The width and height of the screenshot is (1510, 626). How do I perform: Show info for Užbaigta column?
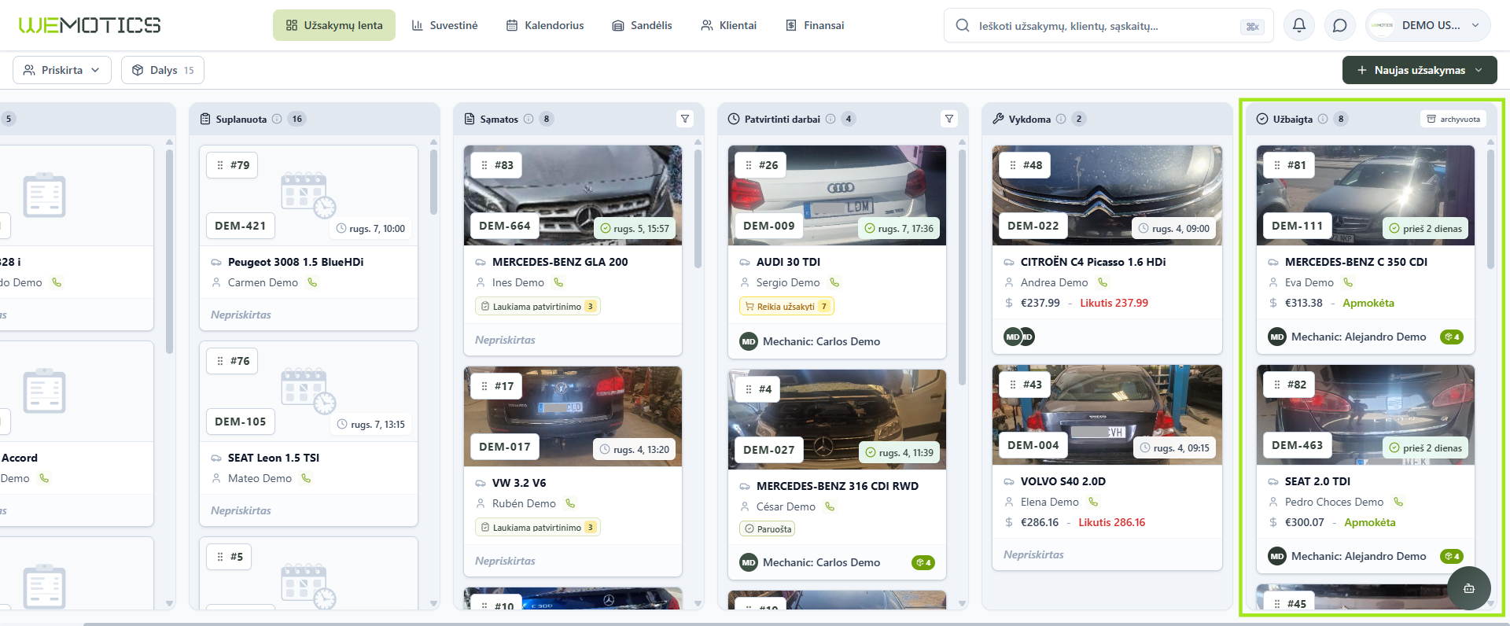point(1323,119)
